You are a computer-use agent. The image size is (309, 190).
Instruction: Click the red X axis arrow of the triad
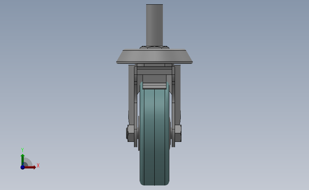[30, 167]
